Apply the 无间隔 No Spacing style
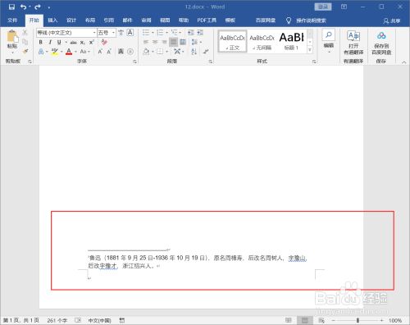 [x=262, y=42]
